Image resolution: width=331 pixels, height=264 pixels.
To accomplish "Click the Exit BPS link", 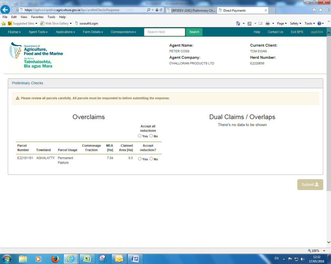I will pyautogui.click(x=297, y=32).
